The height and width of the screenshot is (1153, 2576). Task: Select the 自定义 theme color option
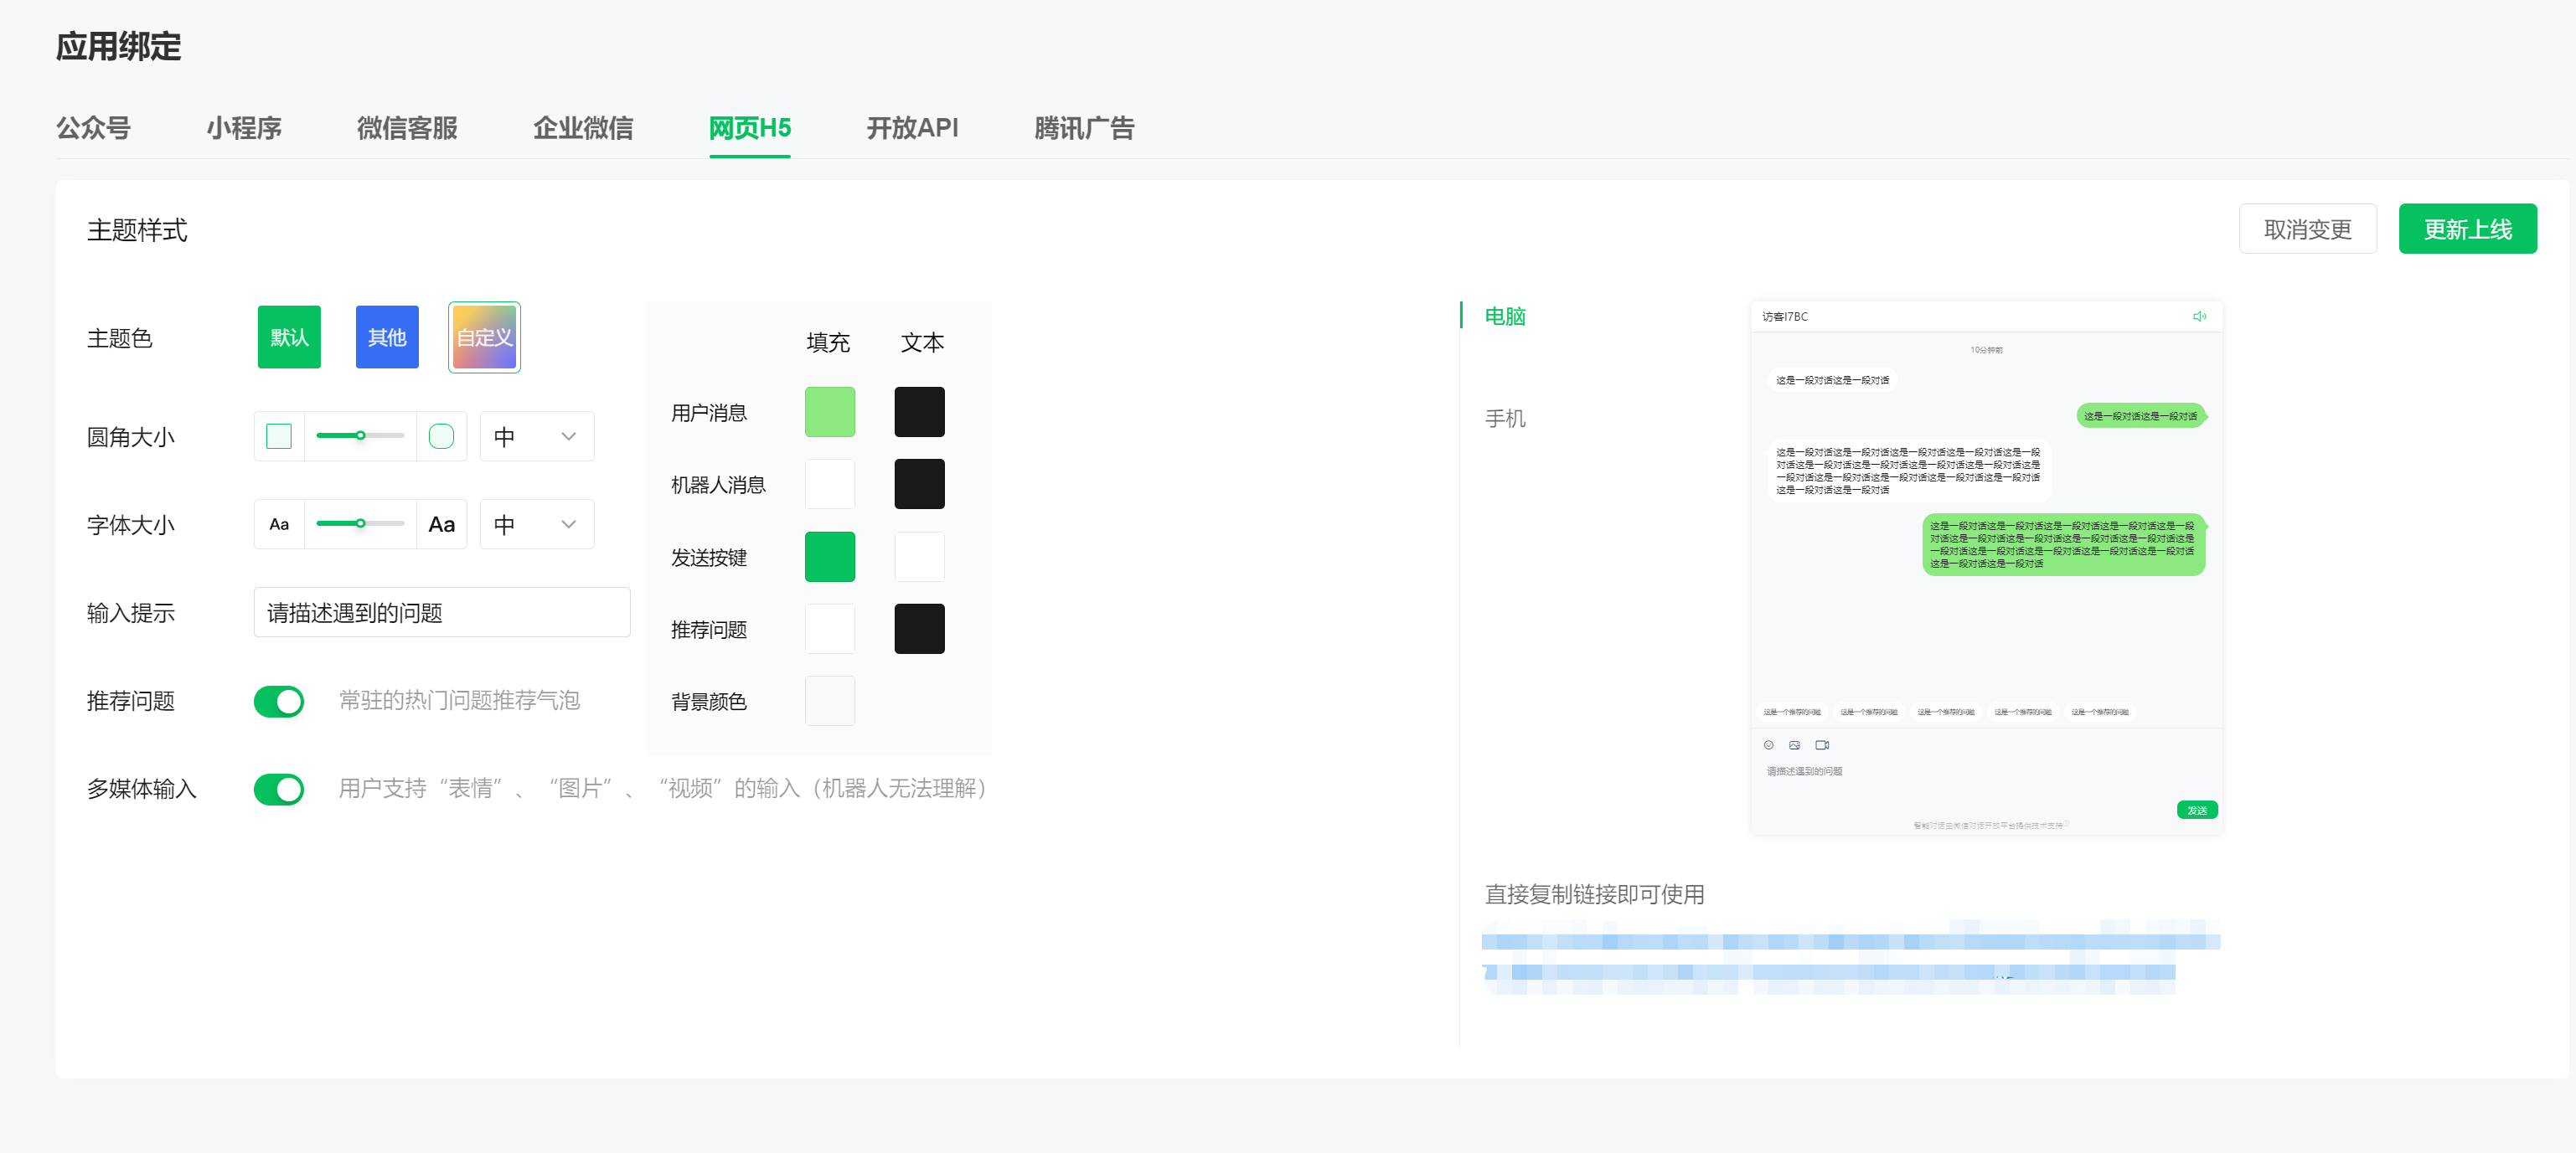click(484, 337)
